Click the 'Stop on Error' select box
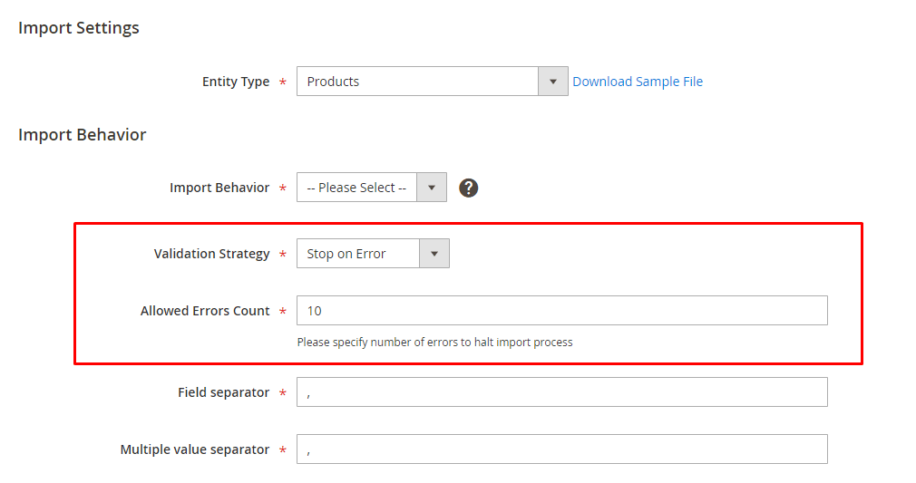 pyautogui.click(x=357, y=254)
